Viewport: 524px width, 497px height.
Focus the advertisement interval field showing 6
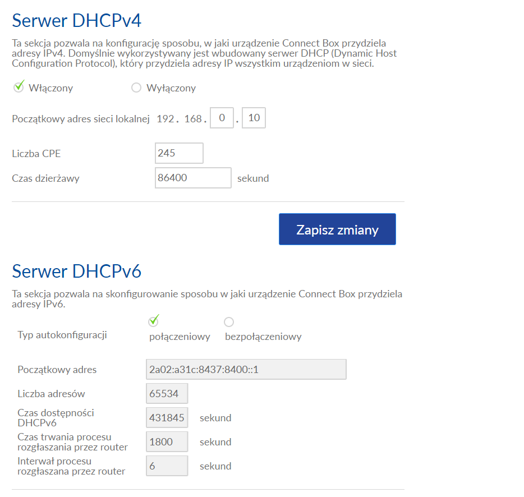coord(167,466)
